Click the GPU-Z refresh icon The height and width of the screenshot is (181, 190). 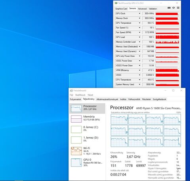pyautogui.click(x=173, y=8)
